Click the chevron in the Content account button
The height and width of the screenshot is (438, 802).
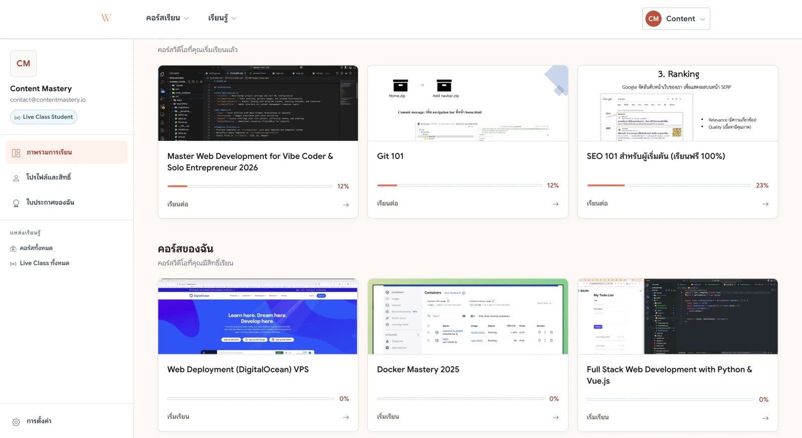[702, 20]
